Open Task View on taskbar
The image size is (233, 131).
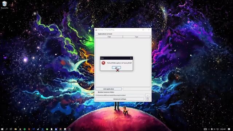click(11, 129)
